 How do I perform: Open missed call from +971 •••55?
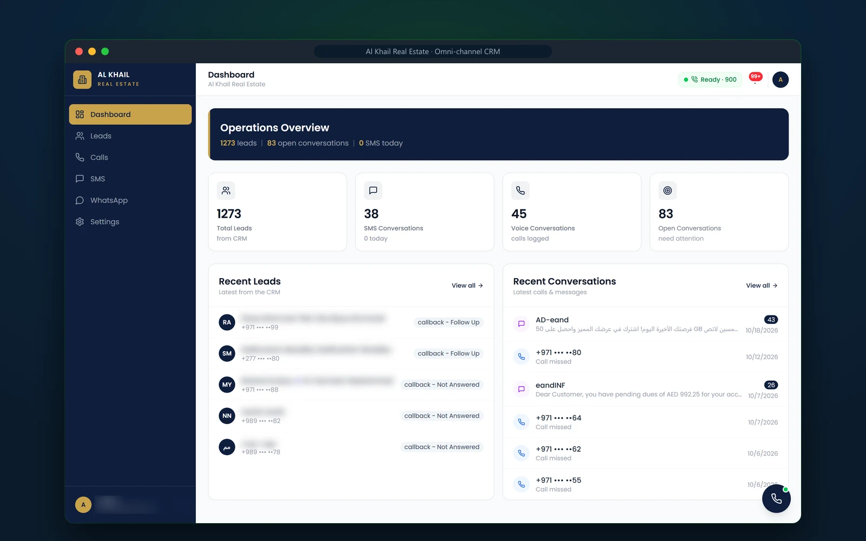(645, 484)
